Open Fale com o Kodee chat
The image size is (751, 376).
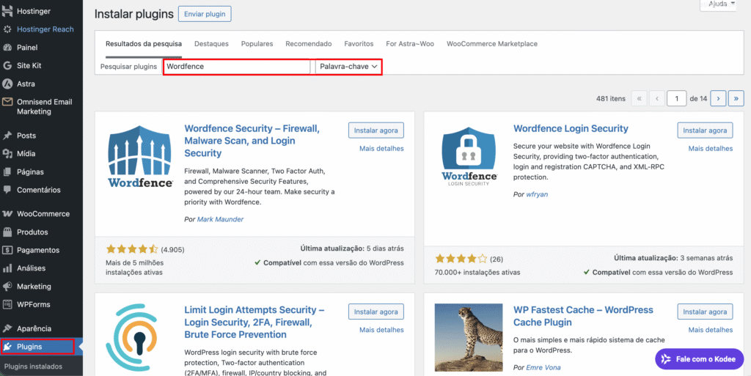tap(699, 359)
